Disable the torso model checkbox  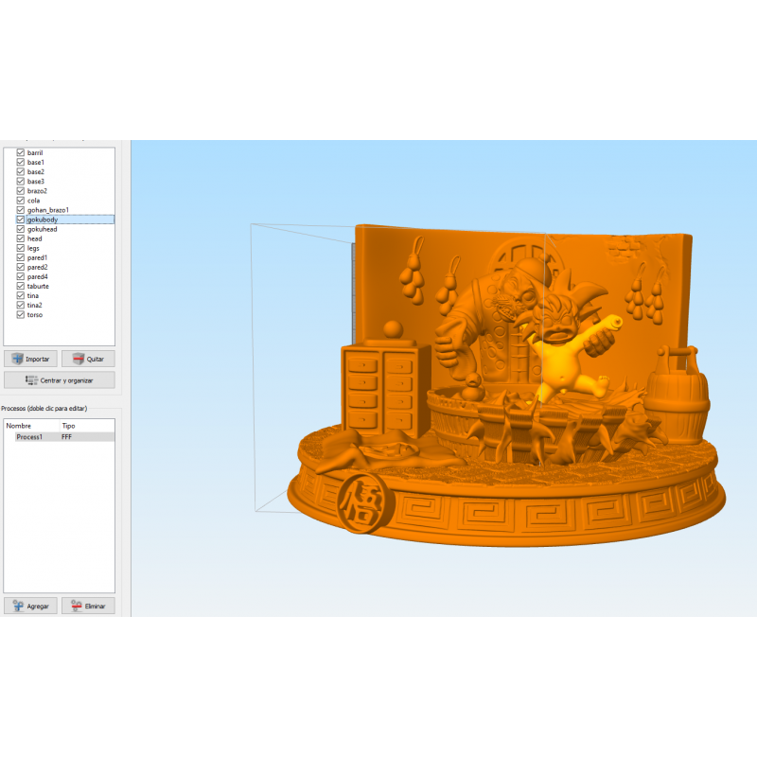point(20,315)
